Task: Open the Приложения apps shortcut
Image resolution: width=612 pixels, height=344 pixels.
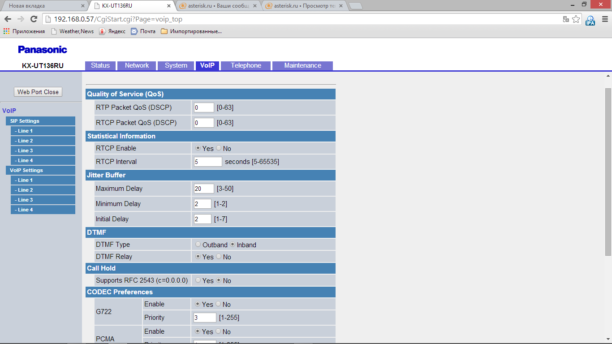Action: coord(24,31)
